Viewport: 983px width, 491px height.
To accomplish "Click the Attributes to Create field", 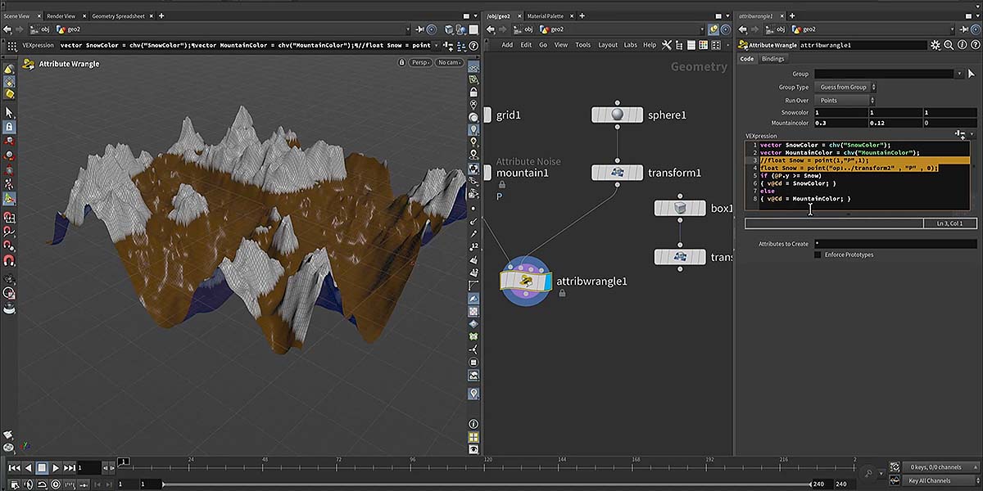I will (x=895, y=244).
